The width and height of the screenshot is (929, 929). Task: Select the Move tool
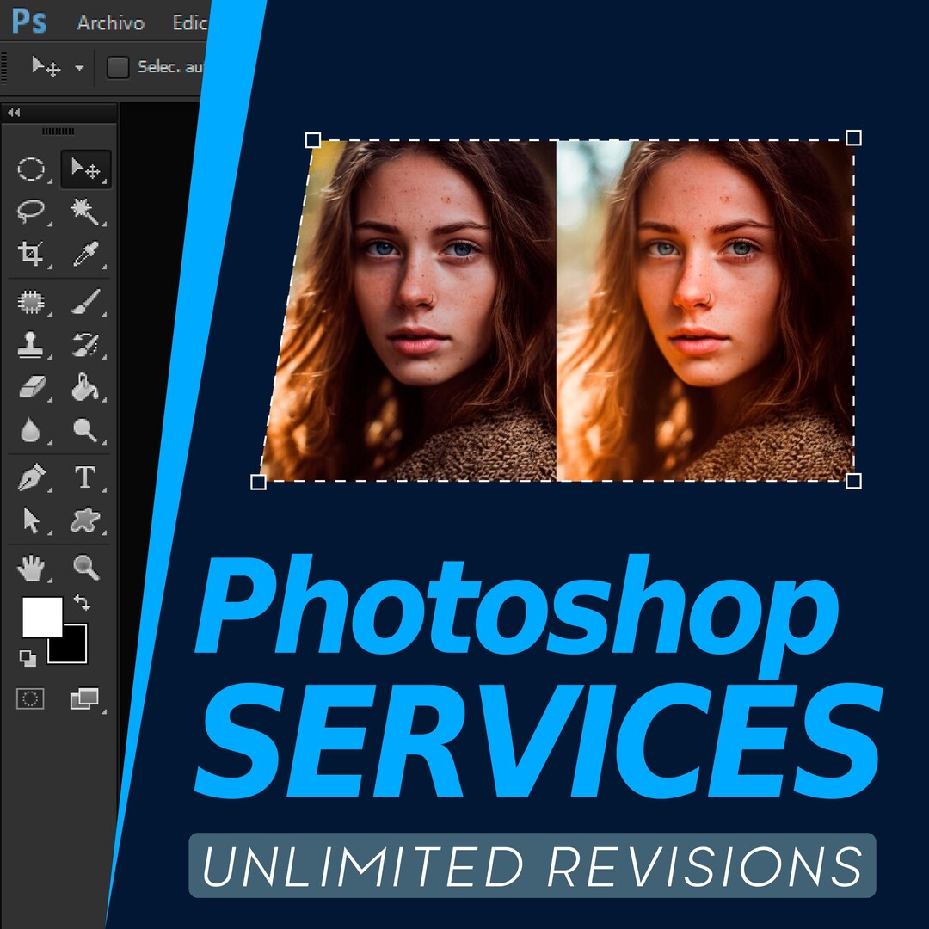point(85,169)
